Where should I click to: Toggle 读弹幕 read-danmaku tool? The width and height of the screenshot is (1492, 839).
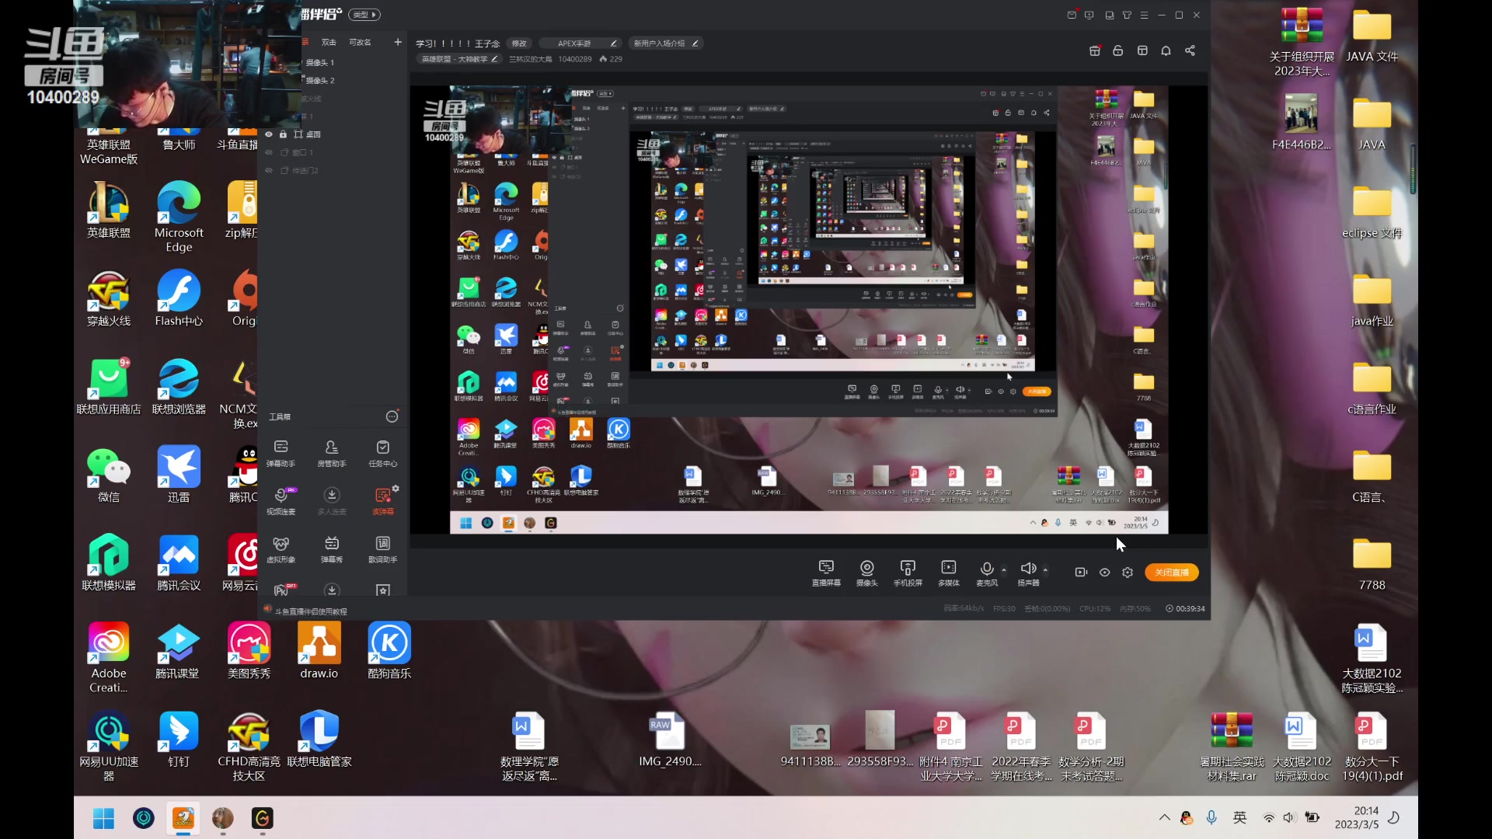pos(382,502)
